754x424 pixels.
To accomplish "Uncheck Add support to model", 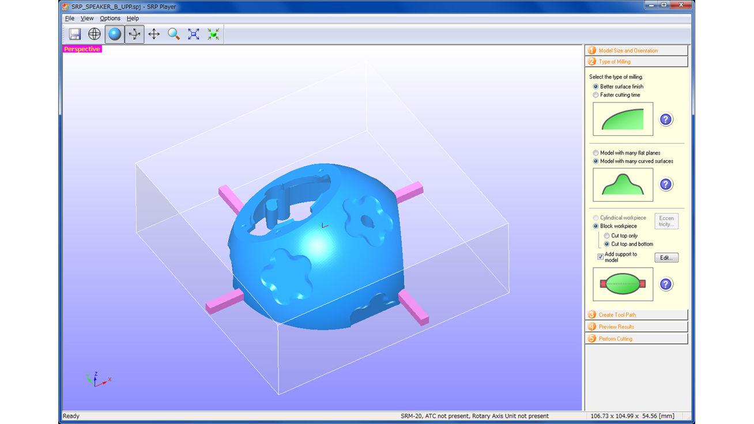I will (601, 257).
